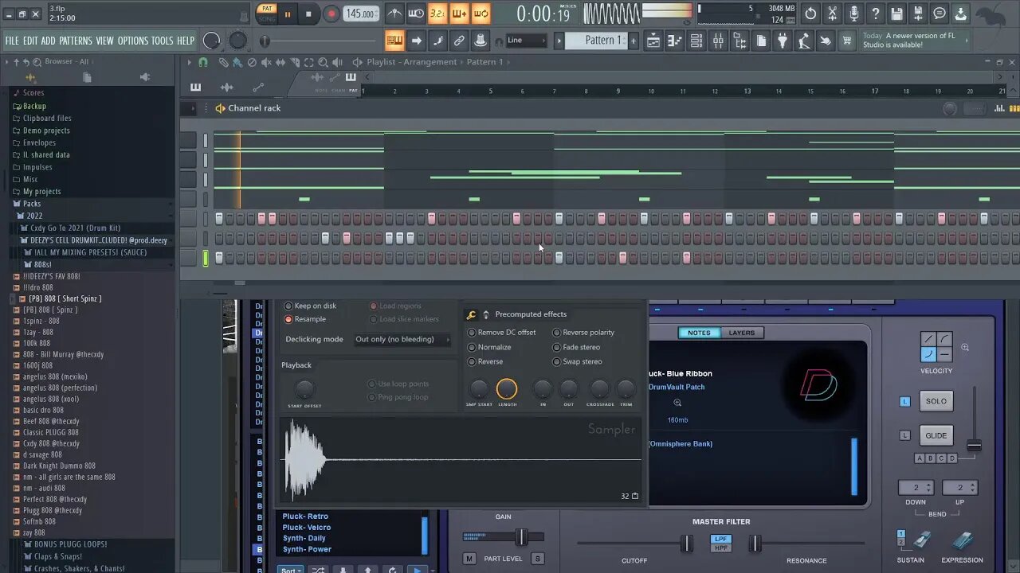
Task: Open the PATTERNS menu
Action: (76, 41)
